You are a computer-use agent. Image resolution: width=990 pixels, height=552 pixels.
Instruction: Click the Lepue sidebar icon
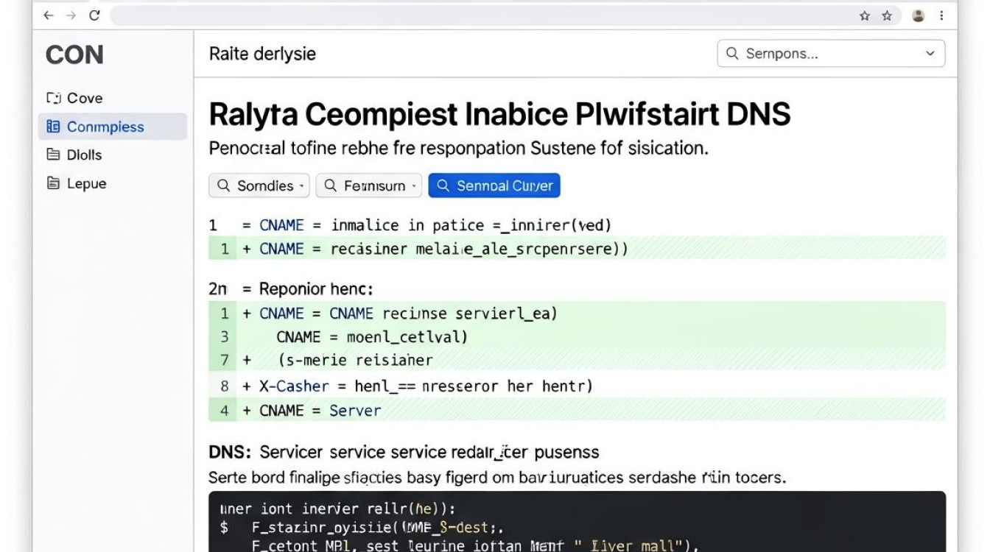pos(53,183)
